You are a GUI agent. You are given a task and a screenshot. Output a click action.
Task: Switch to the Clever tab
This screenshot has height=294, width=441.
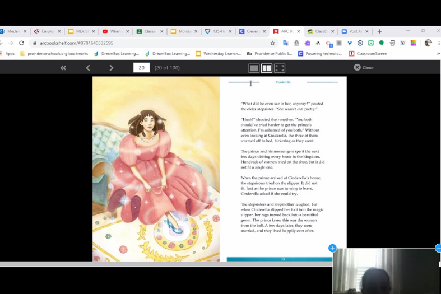(249, 31)
